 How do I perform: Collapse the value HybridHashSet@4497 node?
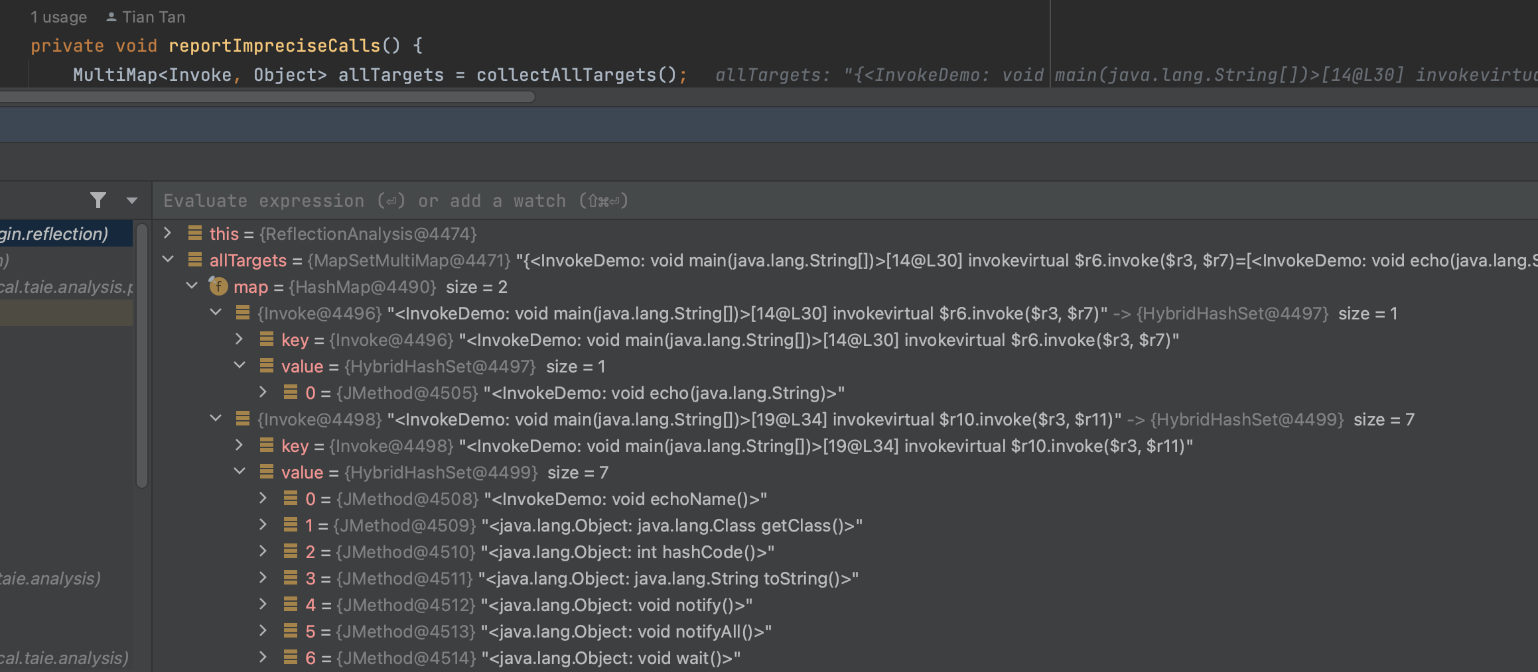240,366
